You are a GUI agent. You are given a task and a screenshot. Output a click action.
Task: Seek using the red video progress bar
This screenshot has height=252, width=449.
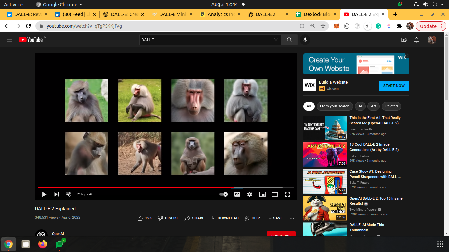point(166,188)
